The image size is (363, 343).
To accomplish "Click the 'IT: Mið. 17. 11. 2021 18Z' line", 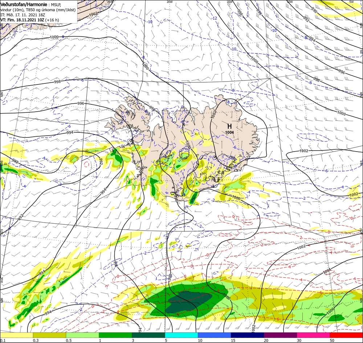I will (x=23, y=15).
